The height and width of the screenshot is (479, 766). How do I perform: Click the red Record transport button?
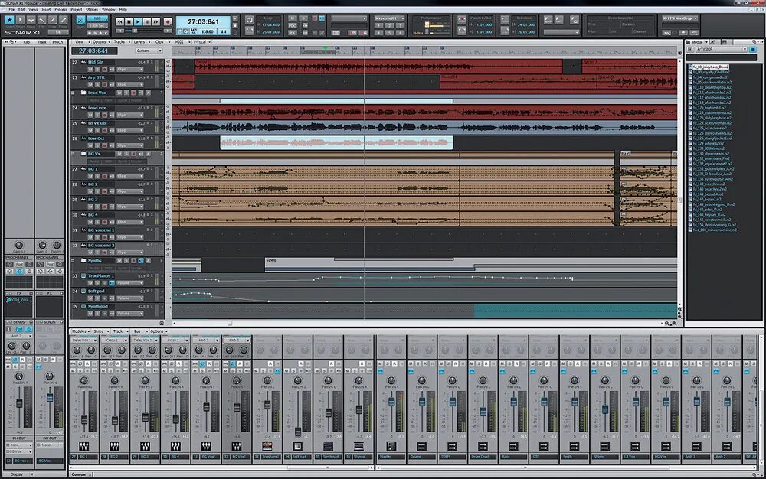pos(168,22)
